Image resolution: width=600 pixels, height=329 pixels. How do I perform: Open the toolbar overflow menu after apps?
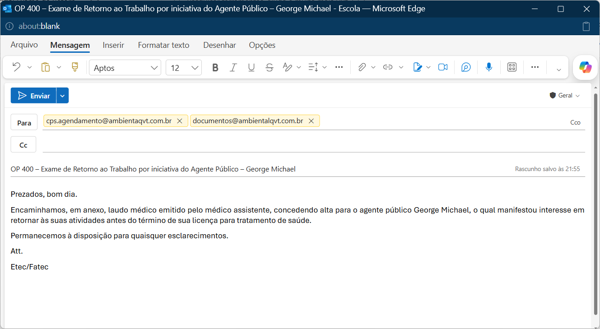tap(535, 67)
